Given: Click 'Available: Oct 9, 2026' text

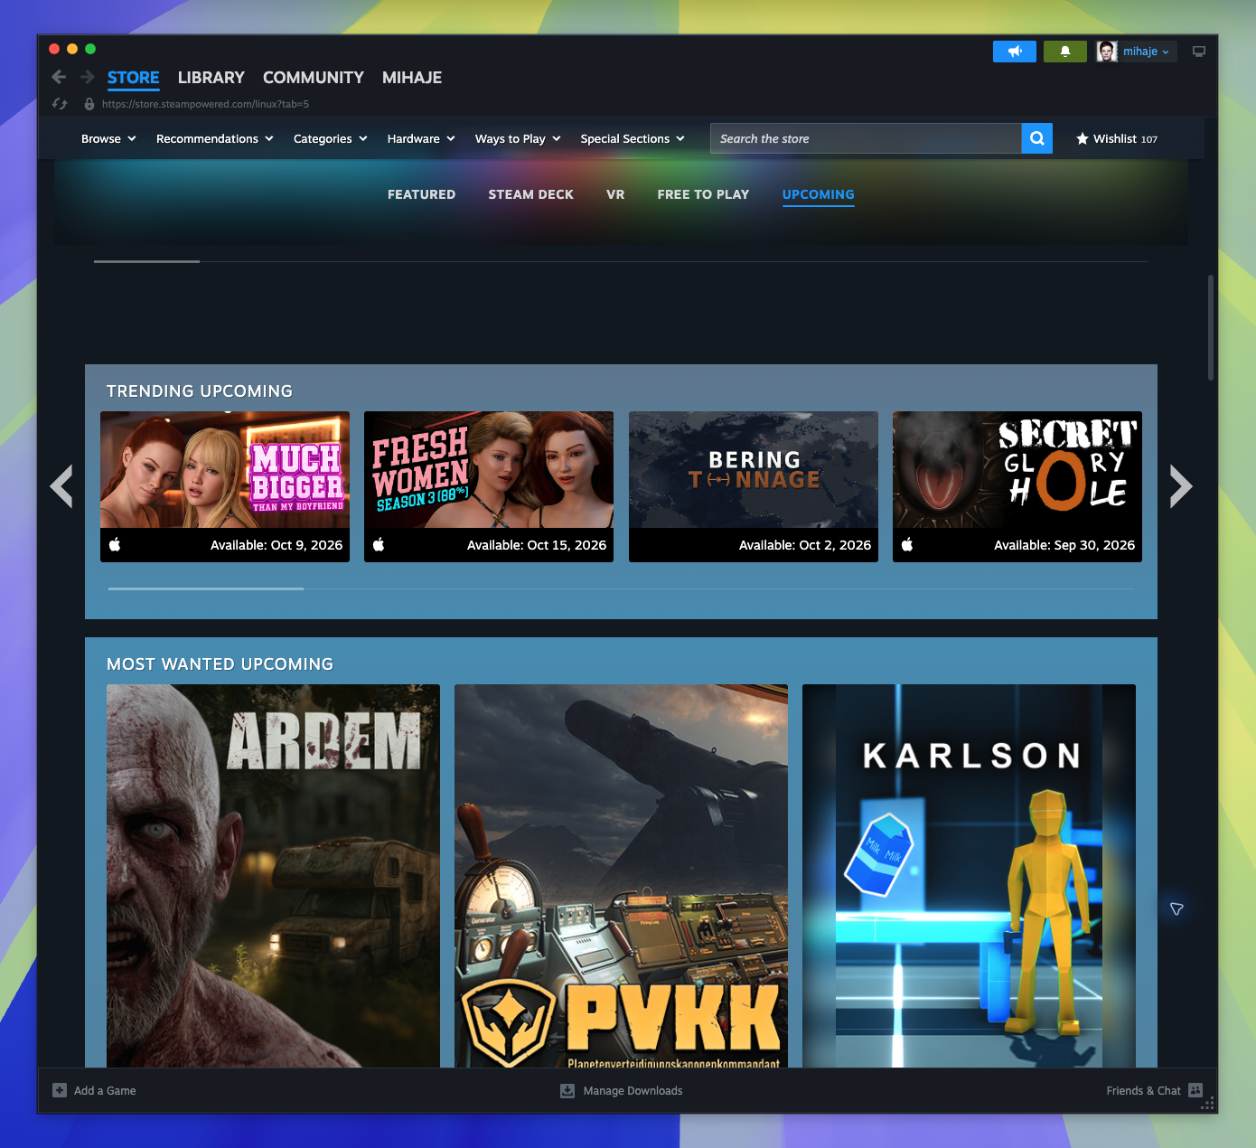Looking at the screenshot, I should tap(277, 545).
